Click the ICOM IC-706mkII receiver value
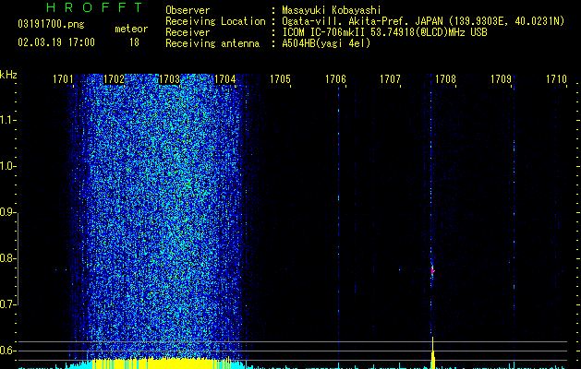Viewport: 581px width, 369px height. click(x=384, y=32)
